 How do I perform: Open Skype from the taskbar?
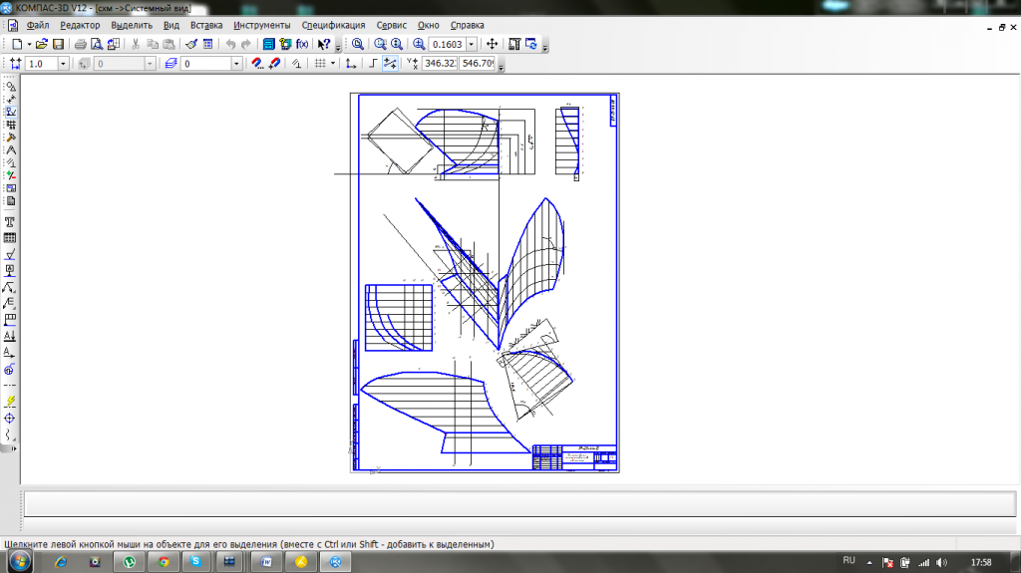pyautogui.click(x=196, y=561)
